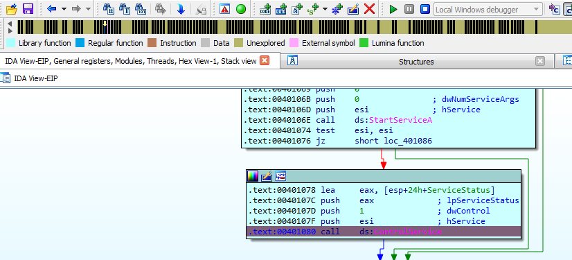Expand the string style dropdown arrow
Screen dimensions: 572x260
point(325,9)
